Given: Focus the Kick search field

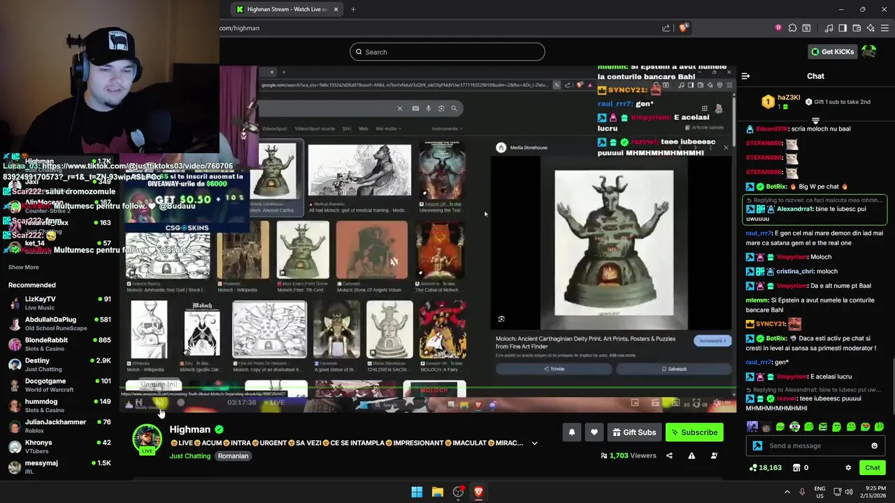Looking at the screenshot, I should [447, 52].
